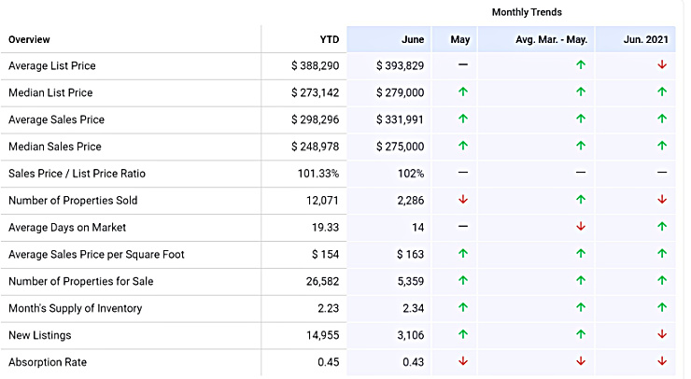Click the Jun. 2021 column header
The width and height of the screenshot is (691, 379).
[645, 39]
